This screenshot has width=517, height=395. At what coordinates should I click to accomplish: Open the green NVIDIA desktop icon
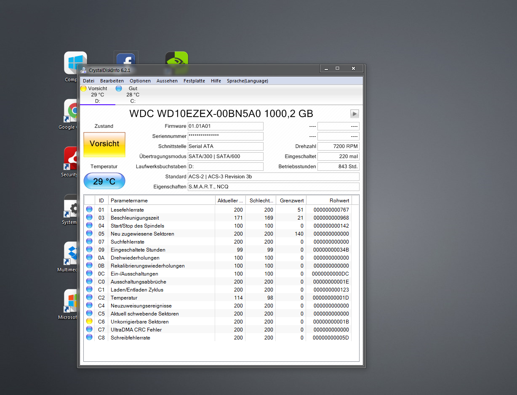[176, 58]
